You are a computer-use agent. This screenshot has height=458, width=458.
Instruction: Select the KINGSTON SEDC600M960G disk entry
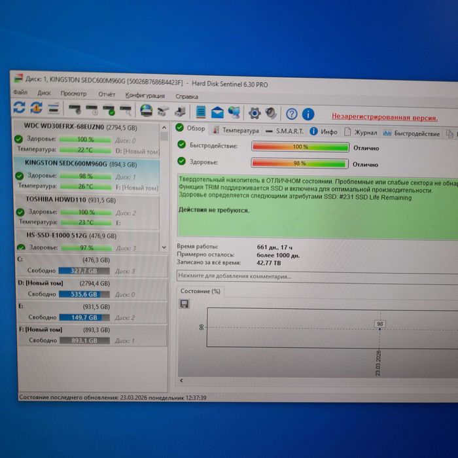coord(86,175)
